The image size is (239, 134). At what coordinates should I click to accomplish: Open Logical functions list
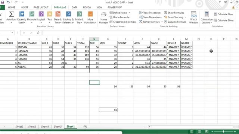click(41, 17)
